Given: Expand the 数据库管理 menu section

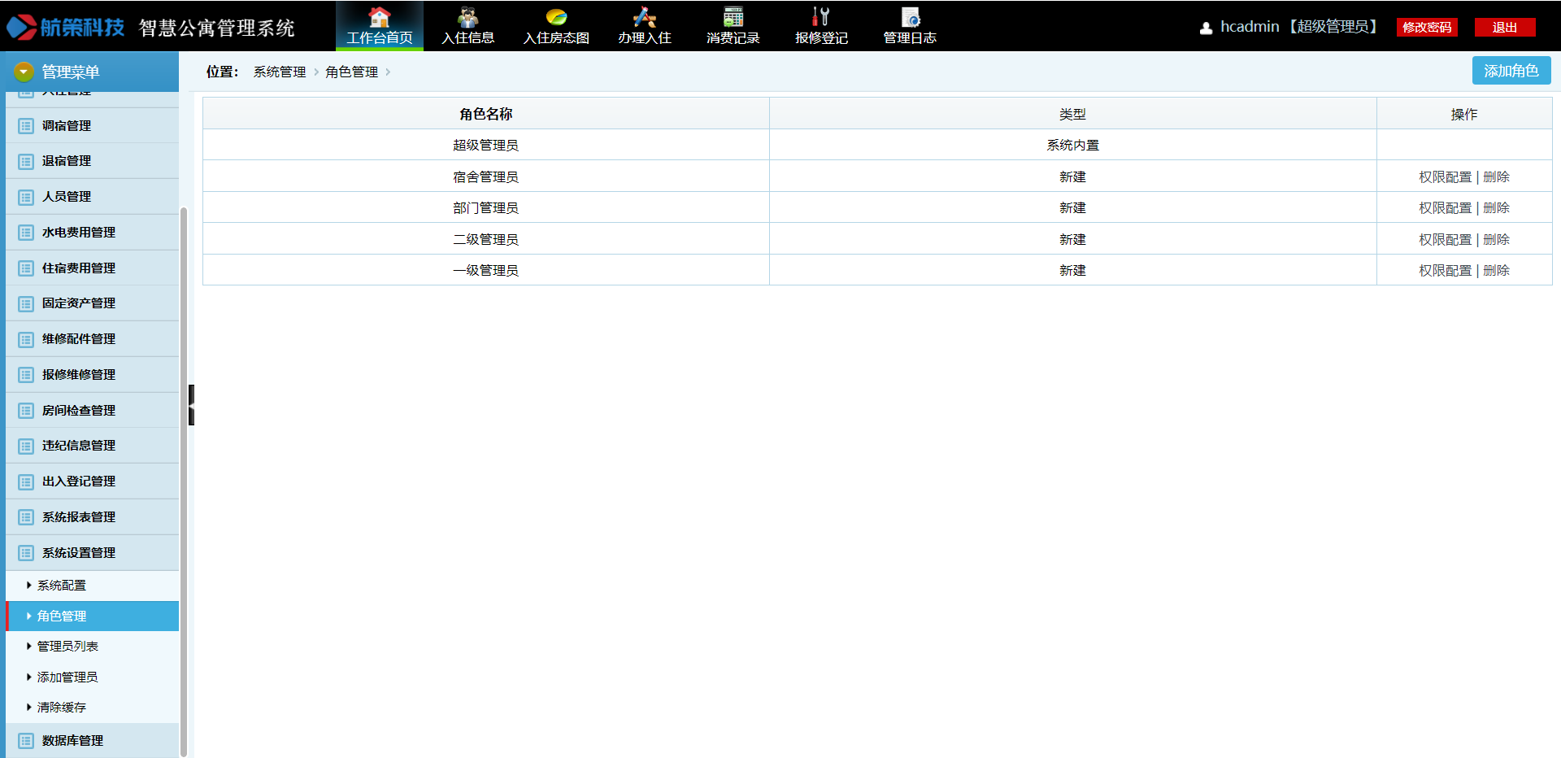Looking at the screenshot, I should tap(72, 741).
